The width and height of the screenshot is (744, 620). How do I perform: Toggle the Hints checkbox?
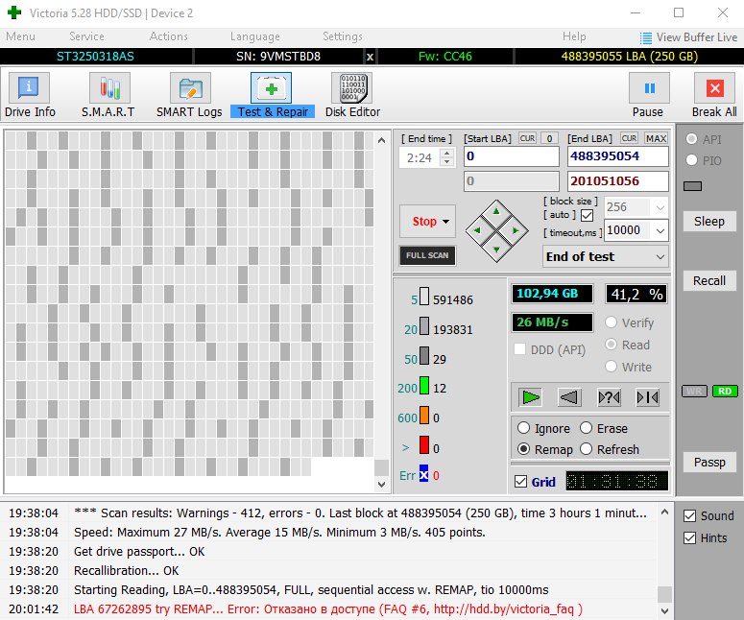[x=690, y=537]
